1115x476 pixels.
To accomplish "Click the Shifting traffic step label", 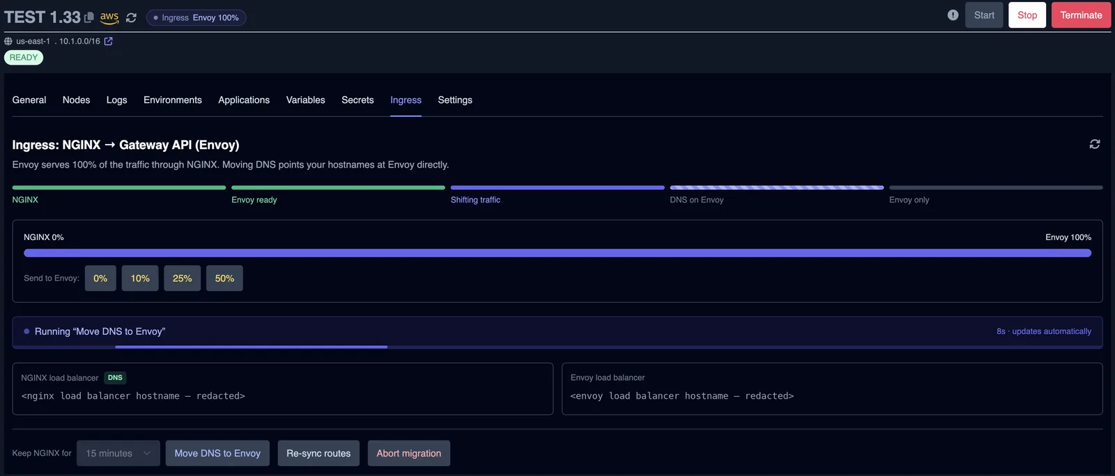I will (475, 200).
